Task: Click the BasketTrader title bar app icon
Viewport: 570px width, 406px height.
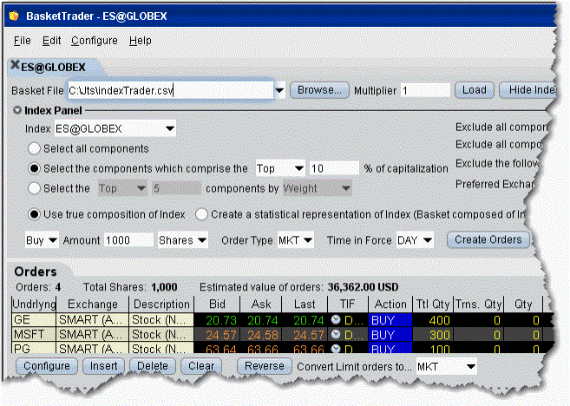Action: pos(14,16)
